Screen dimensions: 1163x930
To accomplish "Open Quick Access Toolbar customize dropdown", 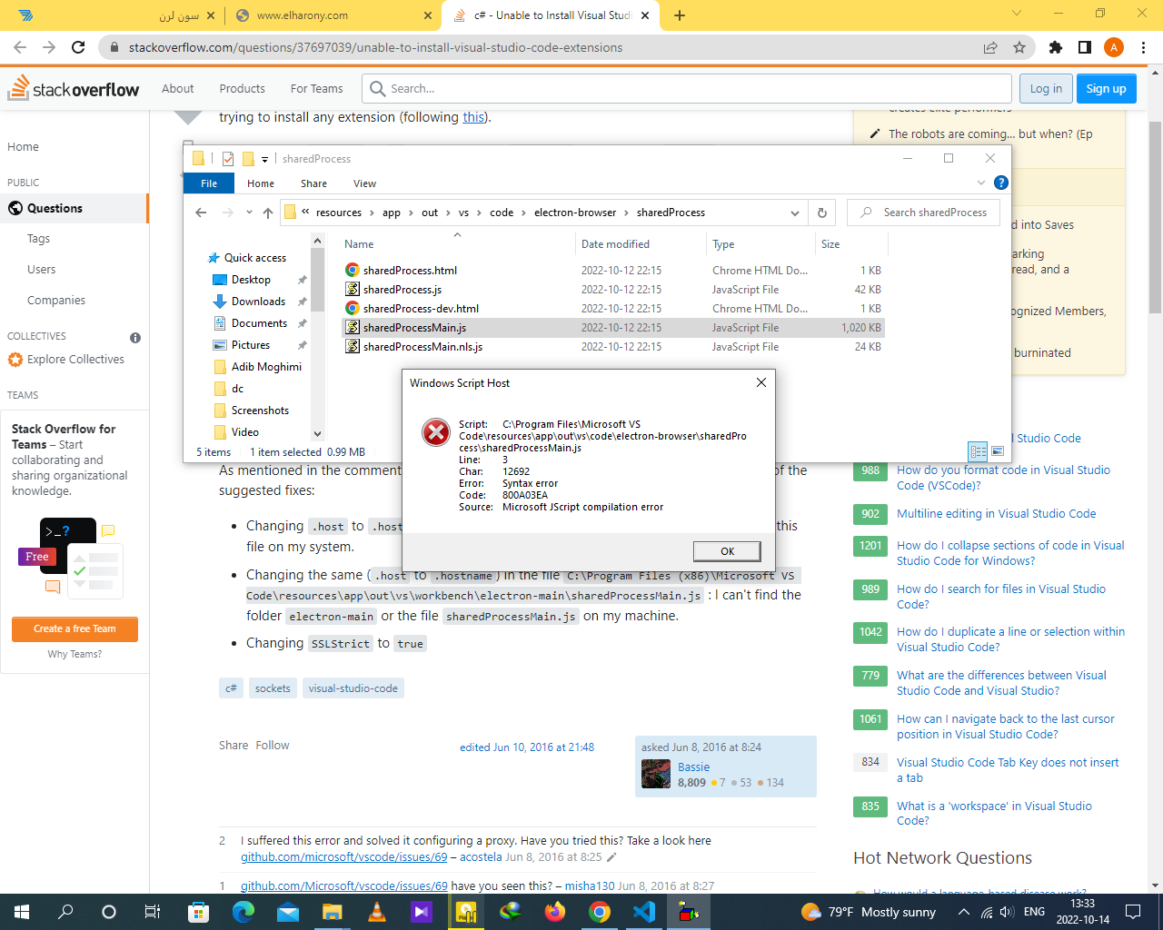I will 264,159.
